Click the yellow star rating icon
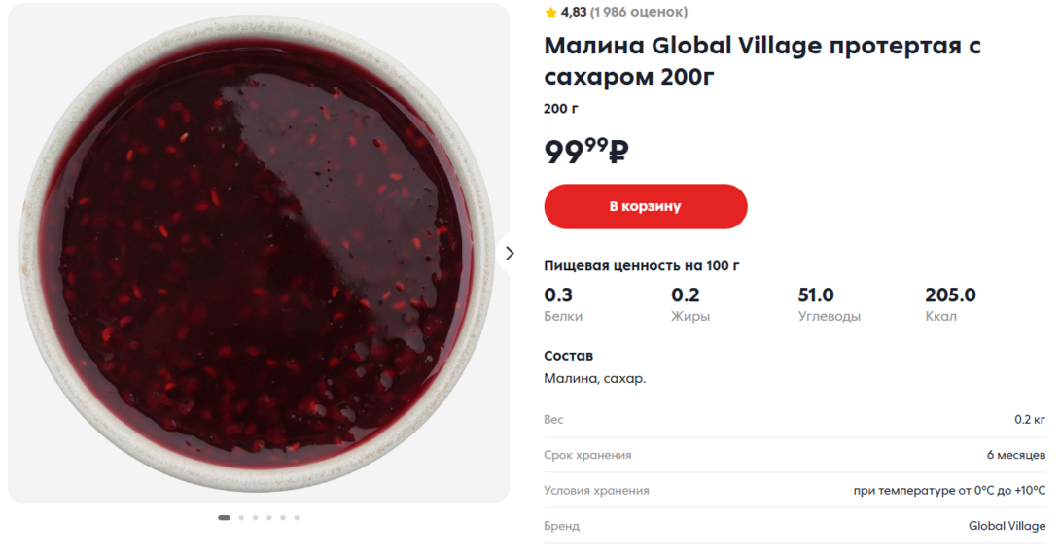The height and width of the screenshot is (554, 1060). tap(550, 13)
